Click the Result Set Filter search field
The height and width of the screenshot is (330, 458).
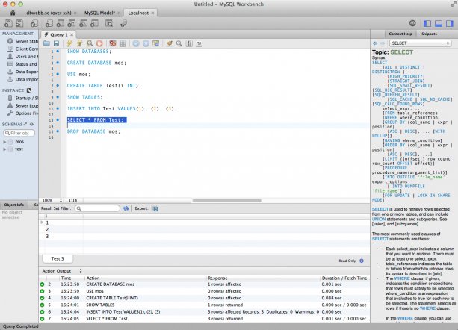pos(97,208)
